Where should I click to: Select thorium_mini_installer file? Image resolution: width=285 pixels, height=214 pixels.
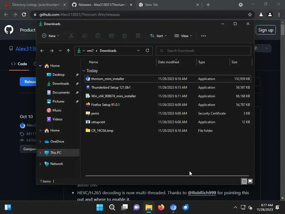[x=168, y=79]
